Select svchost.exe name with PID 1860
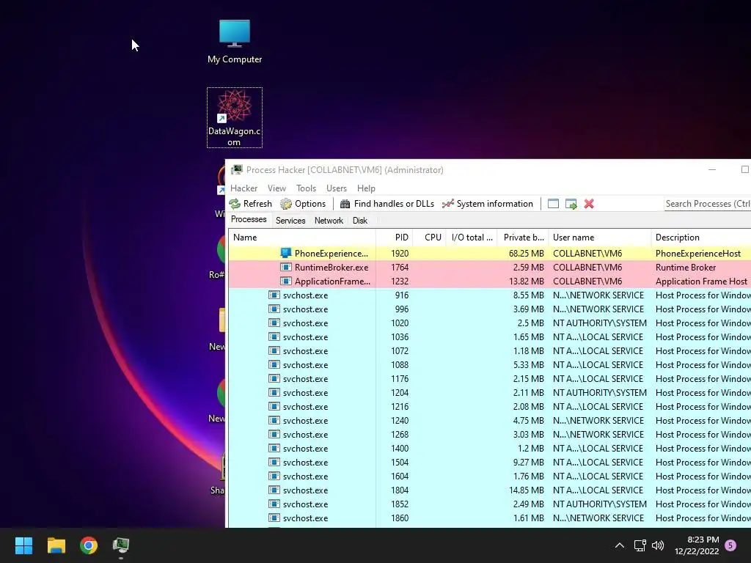The height and width of the screenshot is (563, 751). (x=306, y=518)
